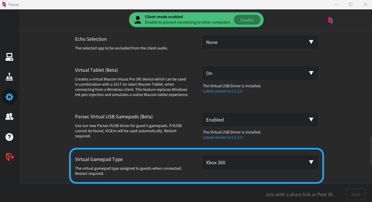Click the 'Parsec Virtual USB Gamepads (Beta)' label
Image resolution: width=372 pixels, height=202 pixels.
114,117
